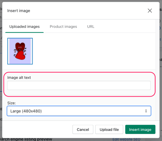The image size is (162, 141).
Task: Click the "Image alt text" label
Action: (19, 78)
